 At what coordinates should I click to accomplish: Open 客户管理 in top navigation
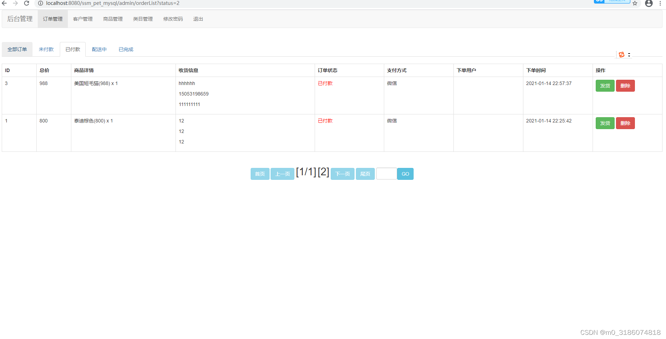pyautogui.click(x=83, y=19)
